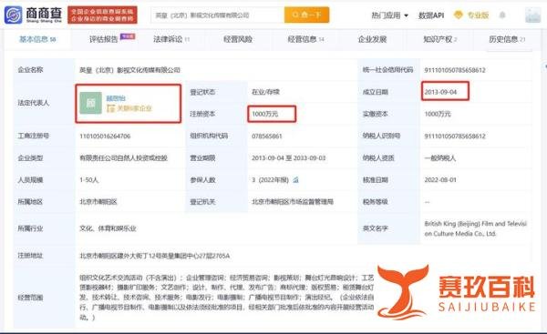The image size is (547, 334).
Task: Select the industry value 文化、体育和娱乐业
Action: point(108,228)
